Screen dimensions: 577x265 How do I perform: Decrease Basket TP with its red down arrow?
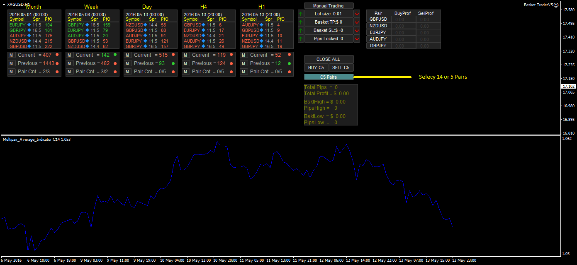tap(357, 22)
